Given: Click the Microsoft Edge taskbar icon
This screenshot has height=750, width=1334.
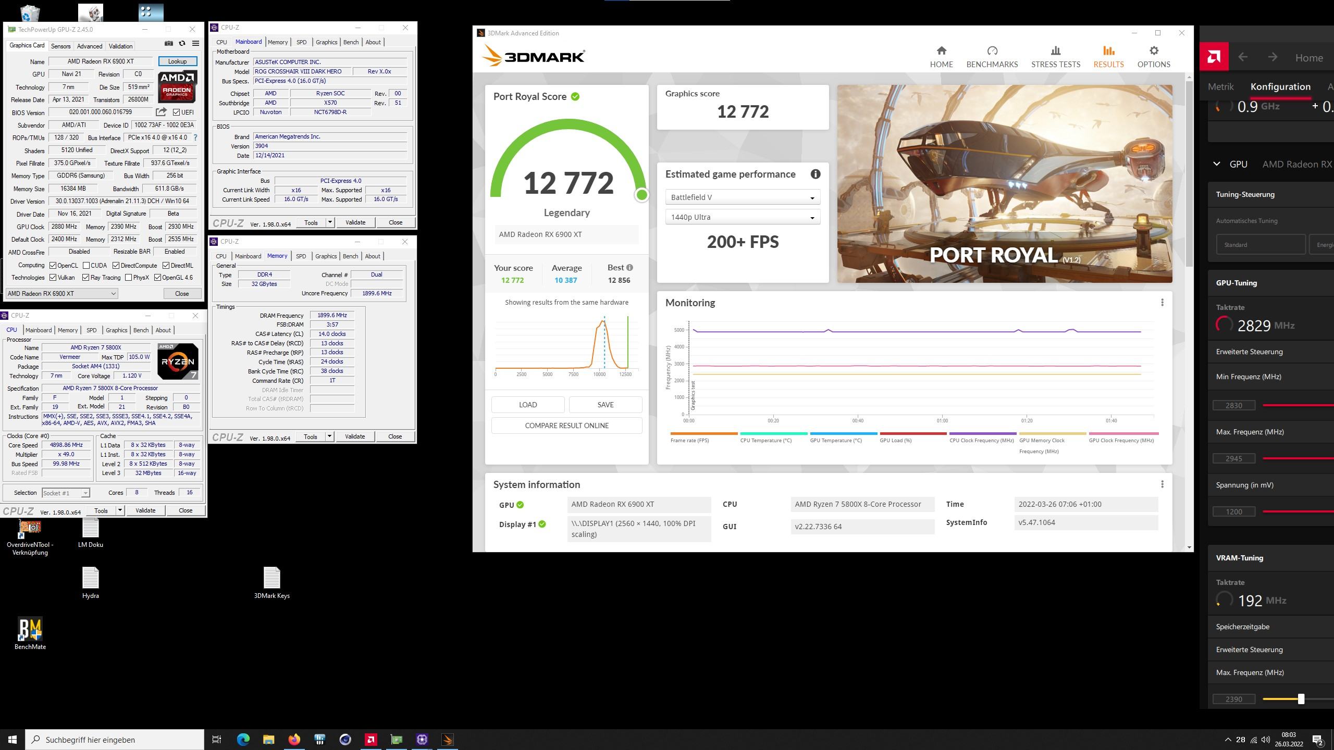Looking at the screenshot, I should pos(243,740).
